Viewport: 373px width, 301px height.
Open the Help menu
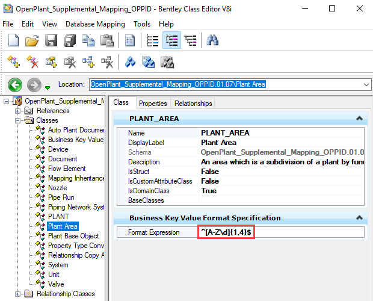pyautogui.click(x=166, y=24)
